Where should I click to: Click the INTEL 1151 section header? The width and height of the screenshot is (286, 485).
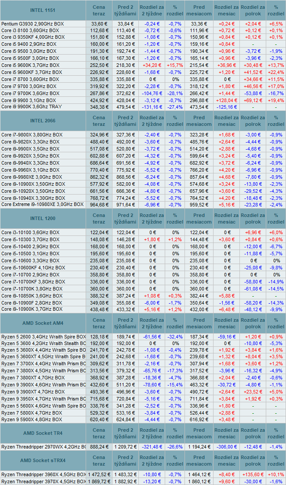click(x=43, y=10)
